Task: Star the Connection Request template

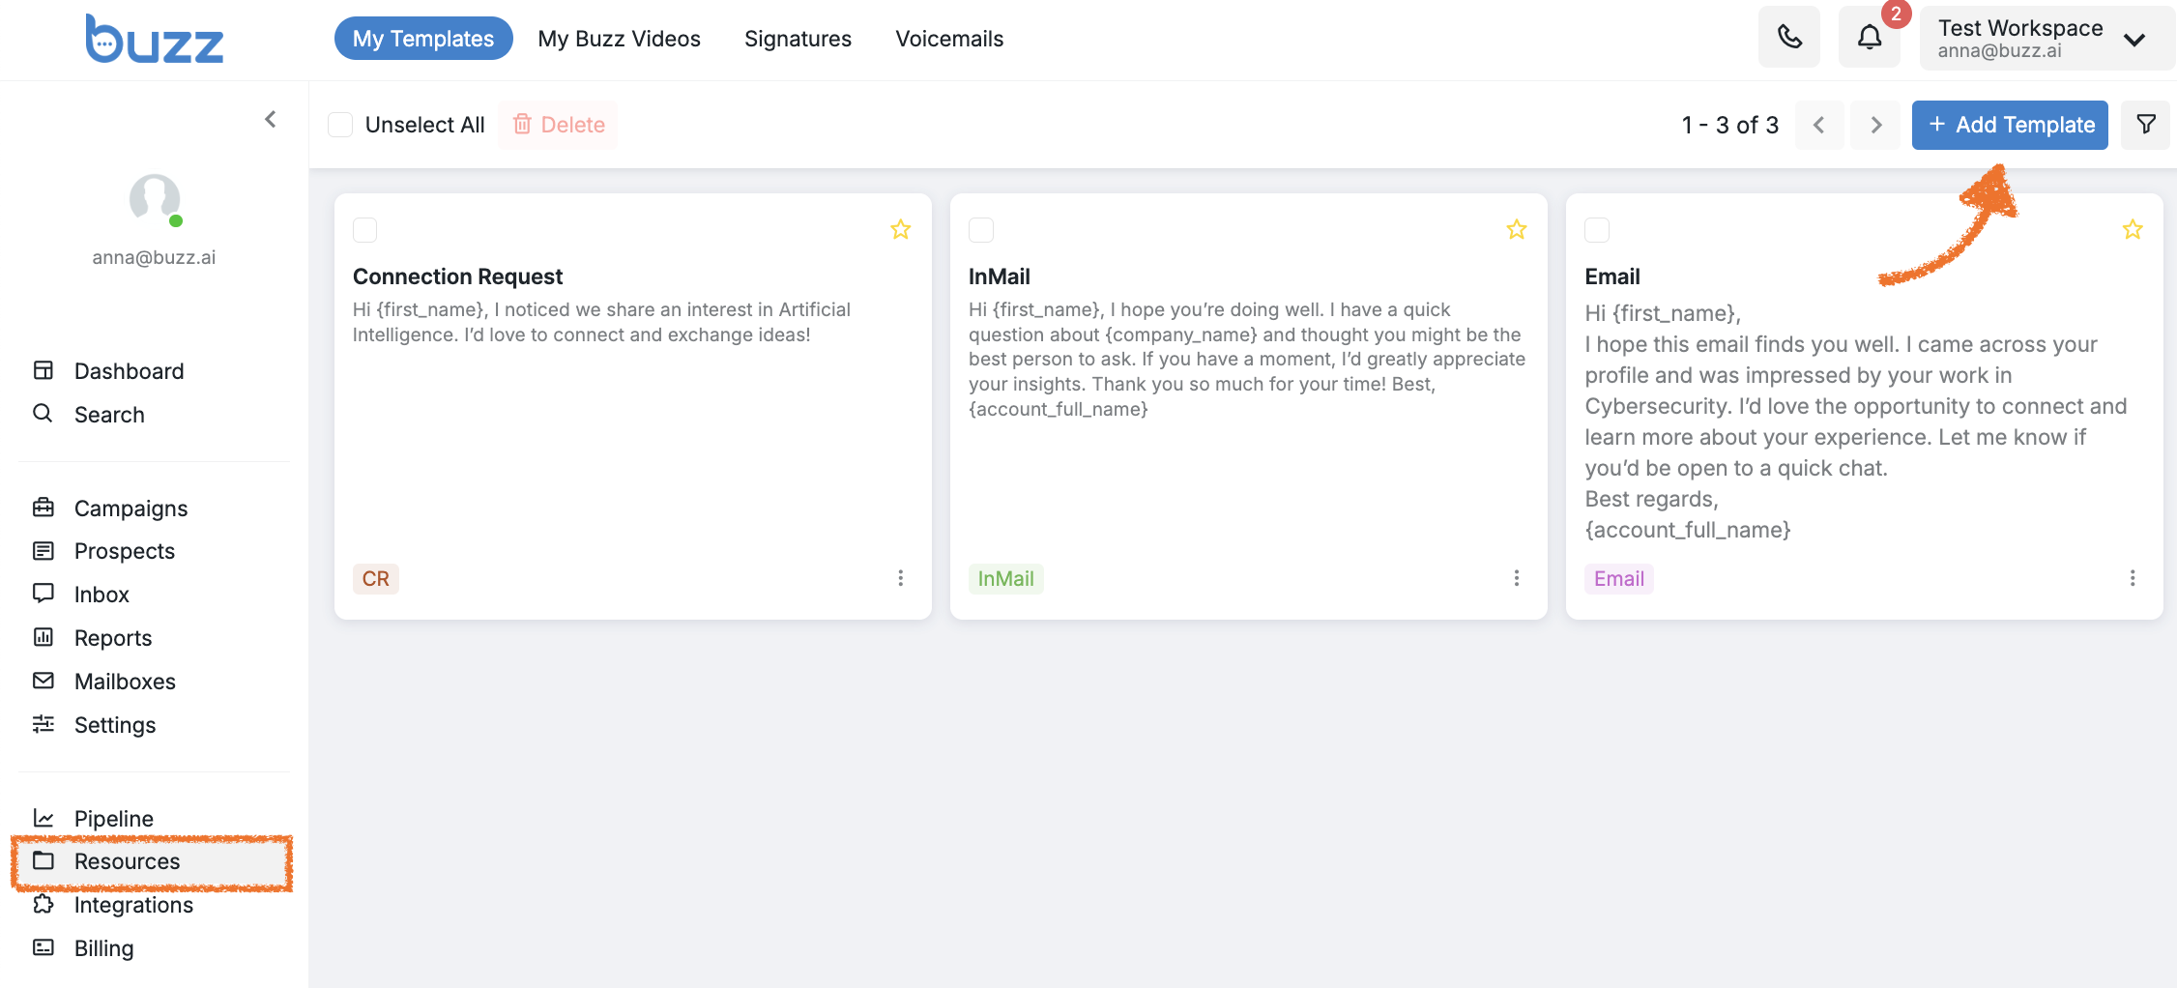Action: click(x=900, y=230)
